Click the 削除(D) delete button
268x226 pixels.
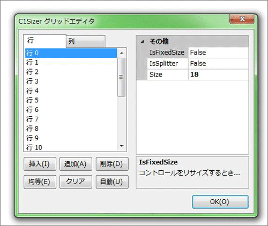click(x=112, y=164)
